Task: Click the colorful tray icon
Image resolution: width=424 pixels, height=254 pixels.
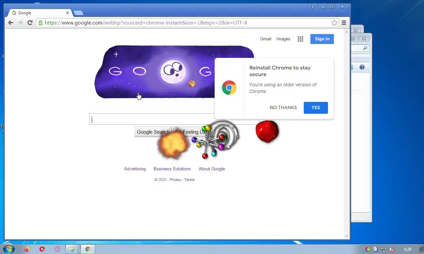Action: (x=368, y=249)
